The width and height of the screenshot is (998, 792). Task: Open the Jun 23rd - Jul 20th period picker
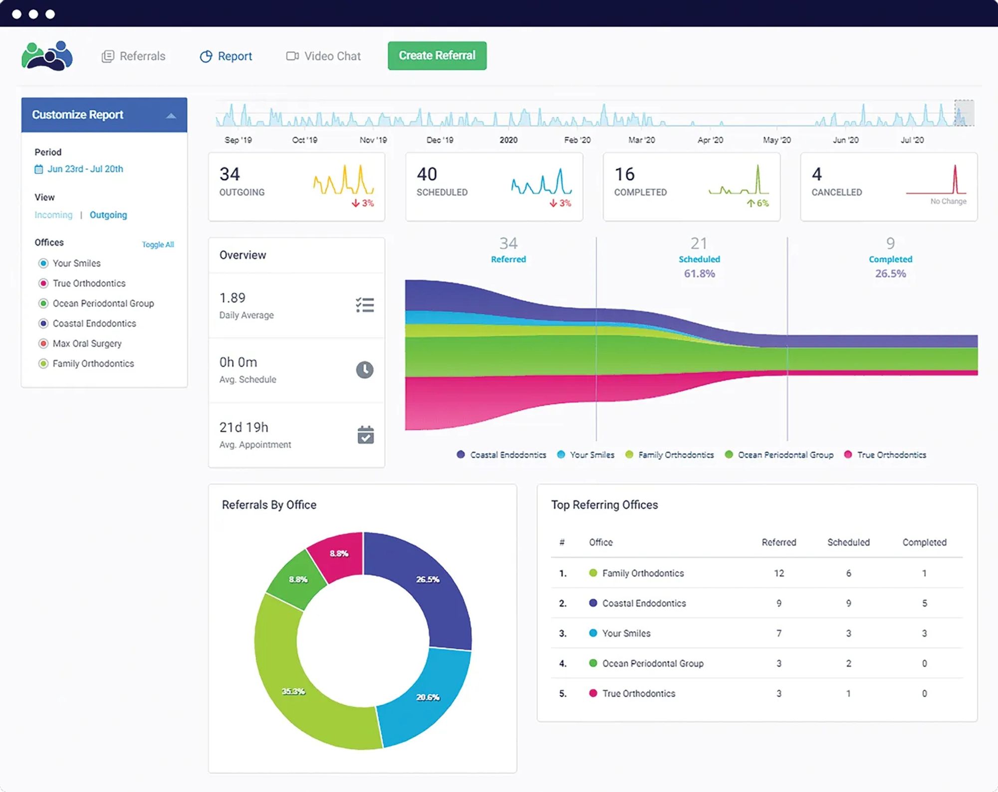(x=85, y=169)
